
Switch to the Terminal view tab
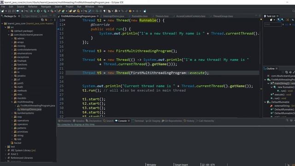[138, 121]
